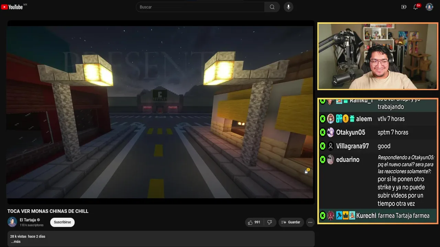Image resolution: width=440 pixels, height=247 pixels.
Task: Open El Tartaja channel avatar
Action: pyautogui.click(x=12, y=222)
